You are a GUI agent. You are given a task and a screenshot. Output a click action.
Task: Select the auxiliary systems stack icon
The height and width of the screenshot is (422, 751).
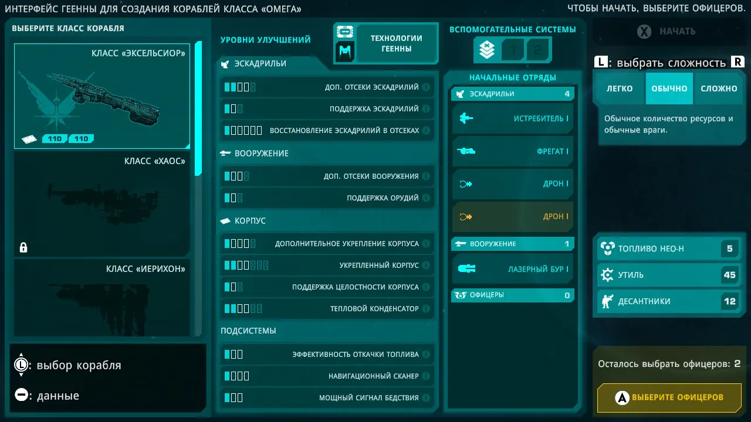point(486,50)
